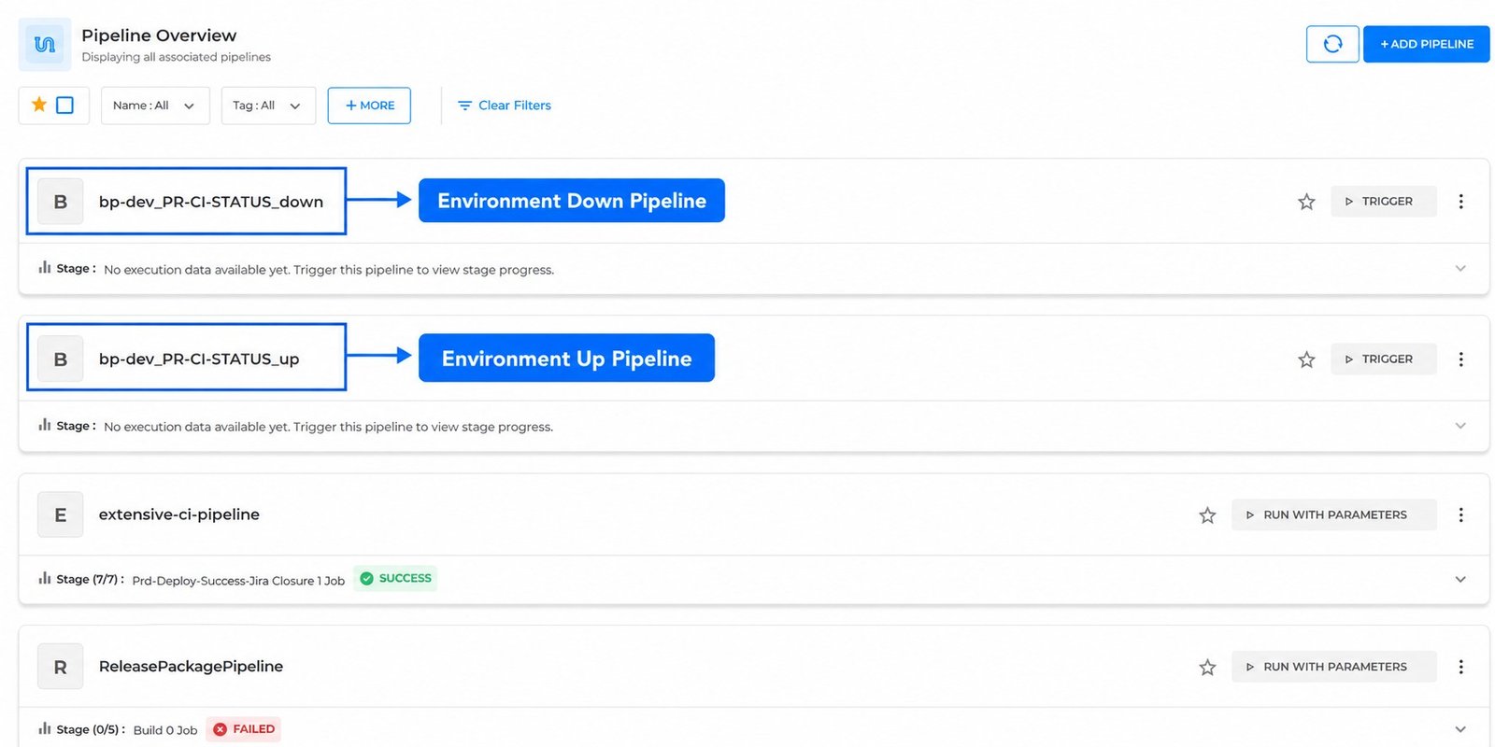This screenshot has width=1495, height=747.
Task: Click the stage chart icon for bp-dev_PR-CI-STATUS_up
Action: click(x=44, y=425)
